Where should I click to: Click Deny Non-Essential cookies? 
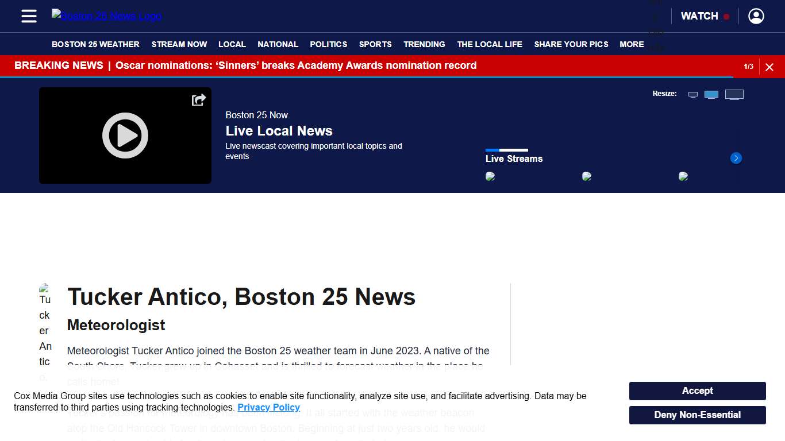pos(697,415)
